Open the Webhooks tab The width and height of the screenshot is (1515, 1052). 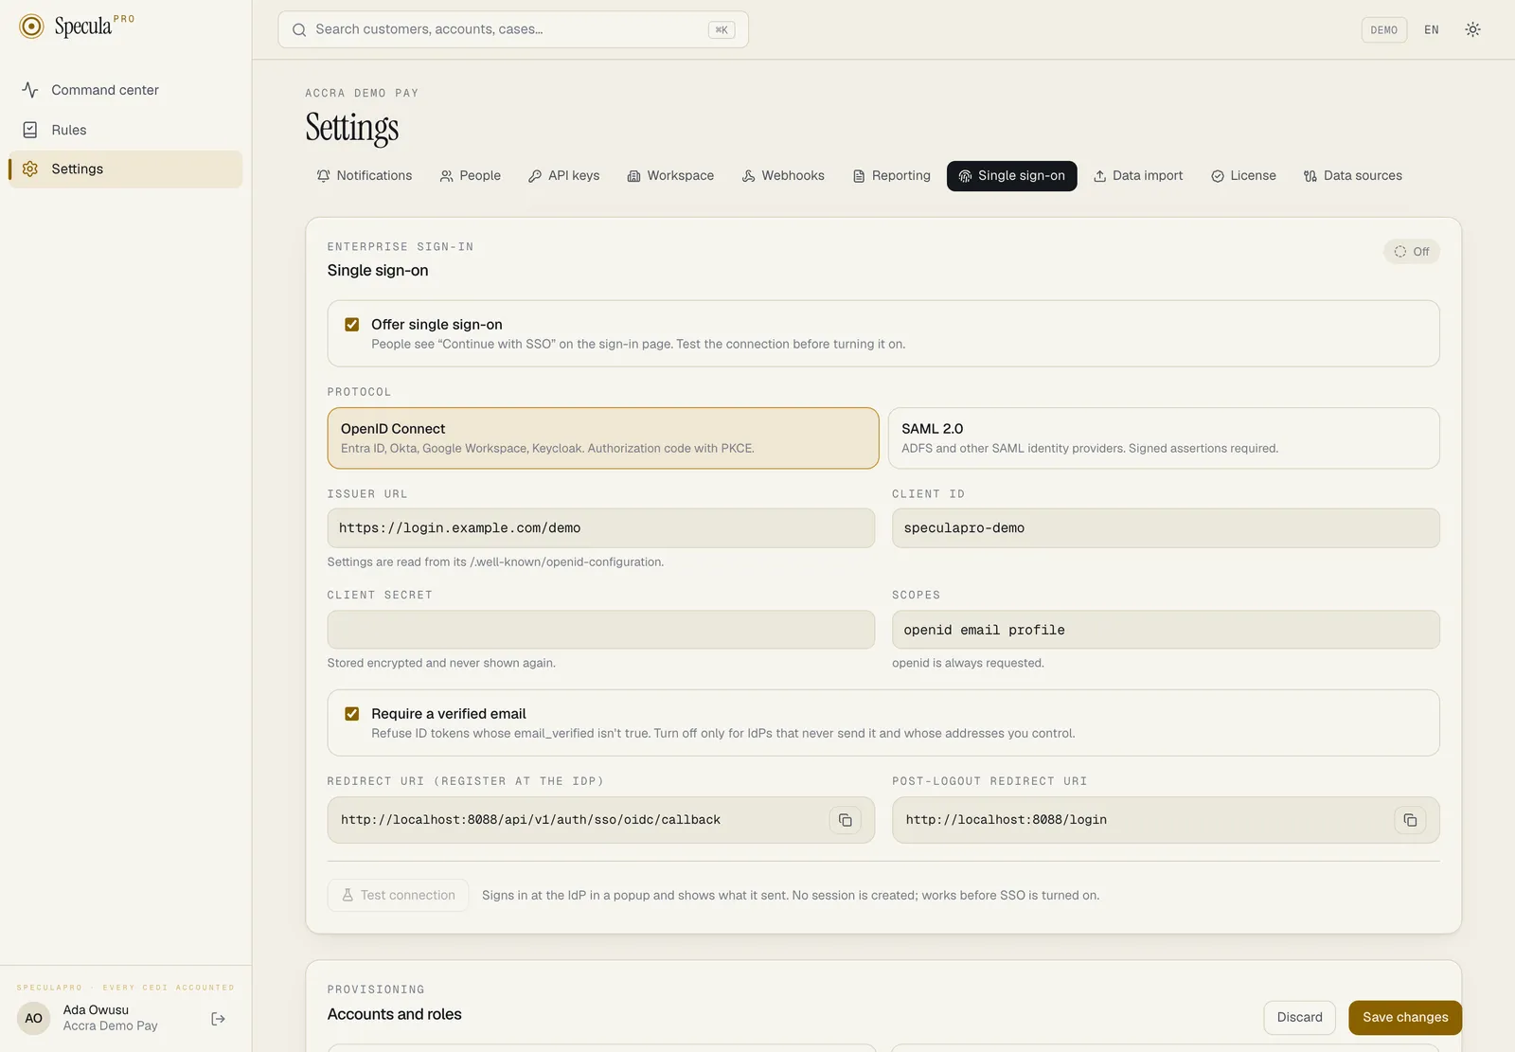783,176
